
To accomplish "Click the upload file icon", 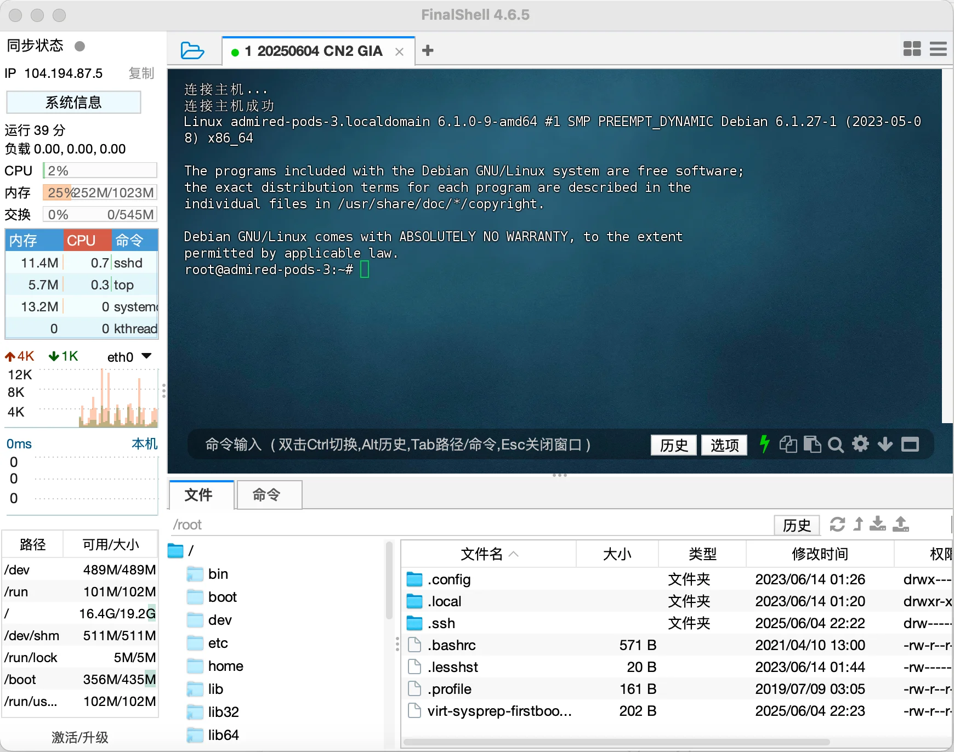I will [900, 524].
